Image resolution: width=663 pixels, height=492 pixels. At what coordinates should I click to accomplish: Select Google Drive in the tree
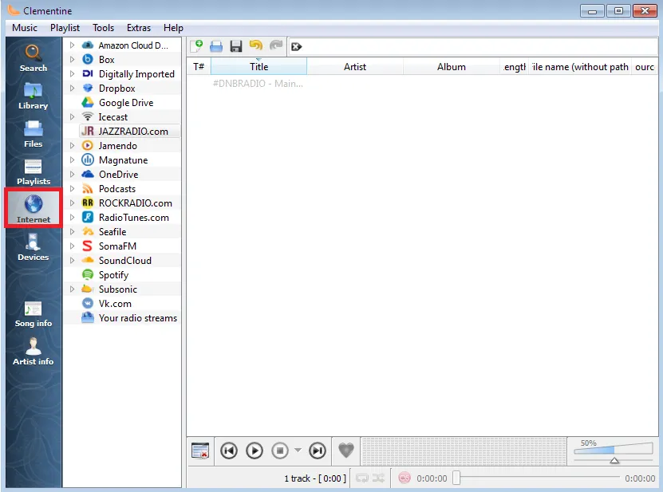click(x=126, y=103)
